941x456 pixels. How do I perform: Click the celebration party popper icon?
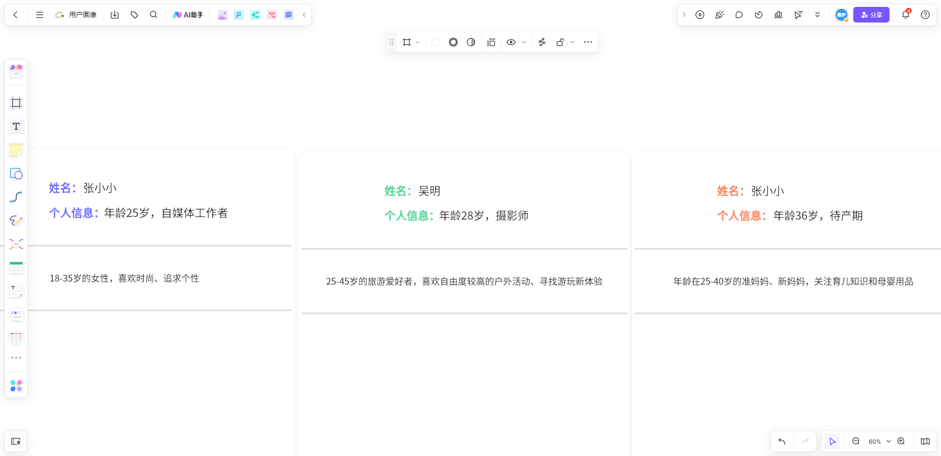point(719,15)
